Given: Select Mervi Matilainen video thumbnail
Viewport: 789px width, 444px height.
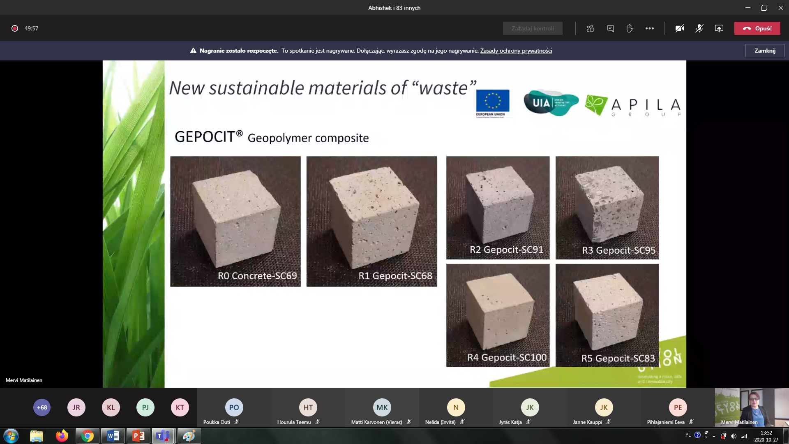Looking at the screenshot, I should [752, 407].
